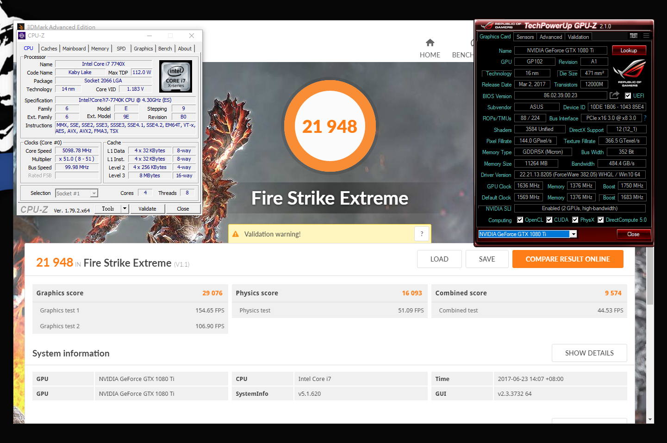Open the SPD tab in CPU-Z
Viewport: 667px width, 443px height.
click(121, 49)
